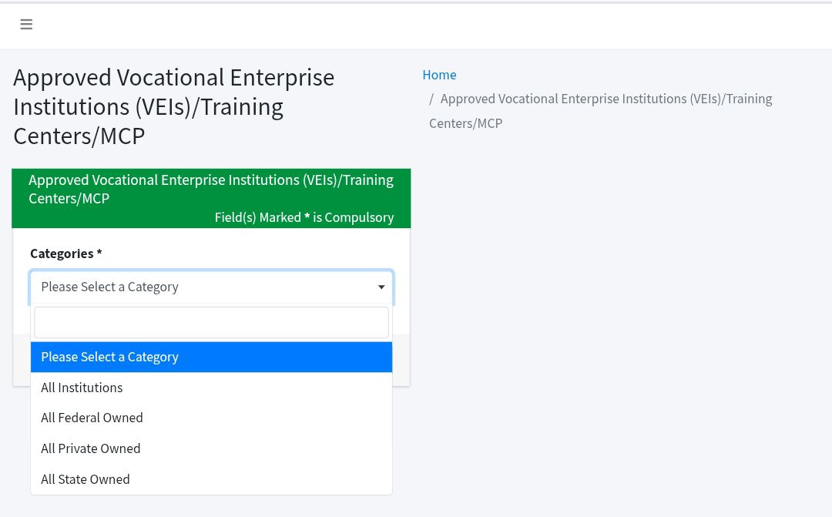Select All Institutions option
This screenshot has width=832, height=517.
tap(211, 388)
